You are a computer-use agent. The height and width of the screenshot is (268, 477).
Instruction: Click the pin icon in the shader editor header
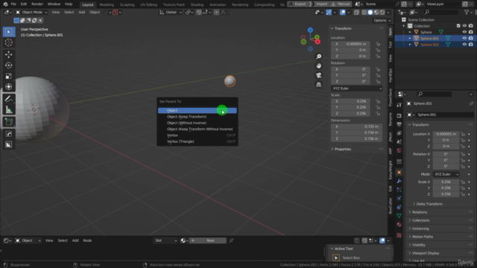(x=231, y=240)
